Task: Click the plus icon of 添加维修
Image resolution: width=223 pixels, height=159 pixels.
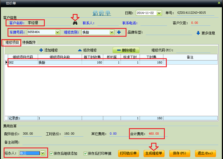Action: (x=41, y=50)
